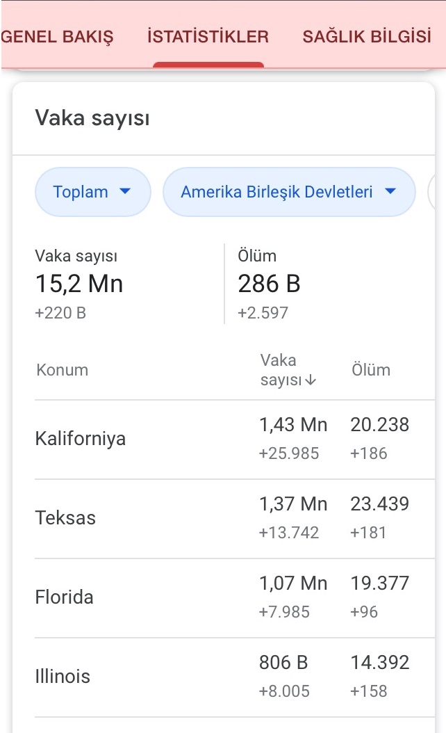The height and width of the screenshot is (733, 446).
Task: Click the sort arrow beside Vaka sayısı
Action: pos(311,380)
